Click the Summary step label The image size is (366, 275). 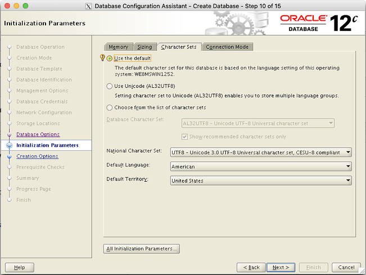(x=28, y=178)
